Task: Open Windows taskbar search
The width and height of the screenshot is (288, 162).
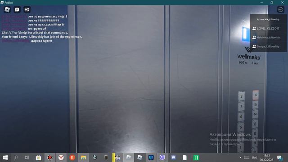Action: point(16,157)
